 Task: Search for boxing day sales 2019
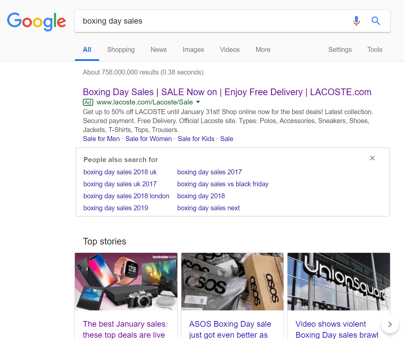pyautogui.click(x=116, y=208)
